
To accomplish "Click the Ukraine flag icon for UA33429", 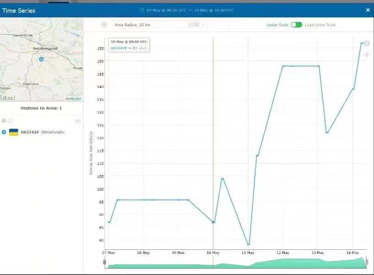I will pos(14,132).
